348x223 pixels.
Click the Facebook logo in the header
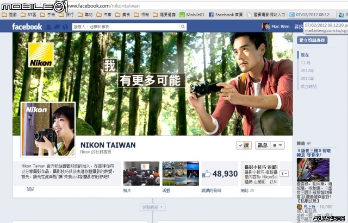pos(27,27)
